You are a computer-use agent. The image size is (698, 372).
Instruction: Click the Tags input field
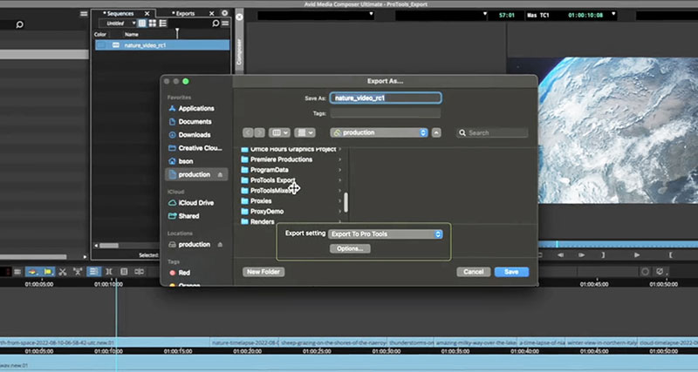click(x=386, y=114)
